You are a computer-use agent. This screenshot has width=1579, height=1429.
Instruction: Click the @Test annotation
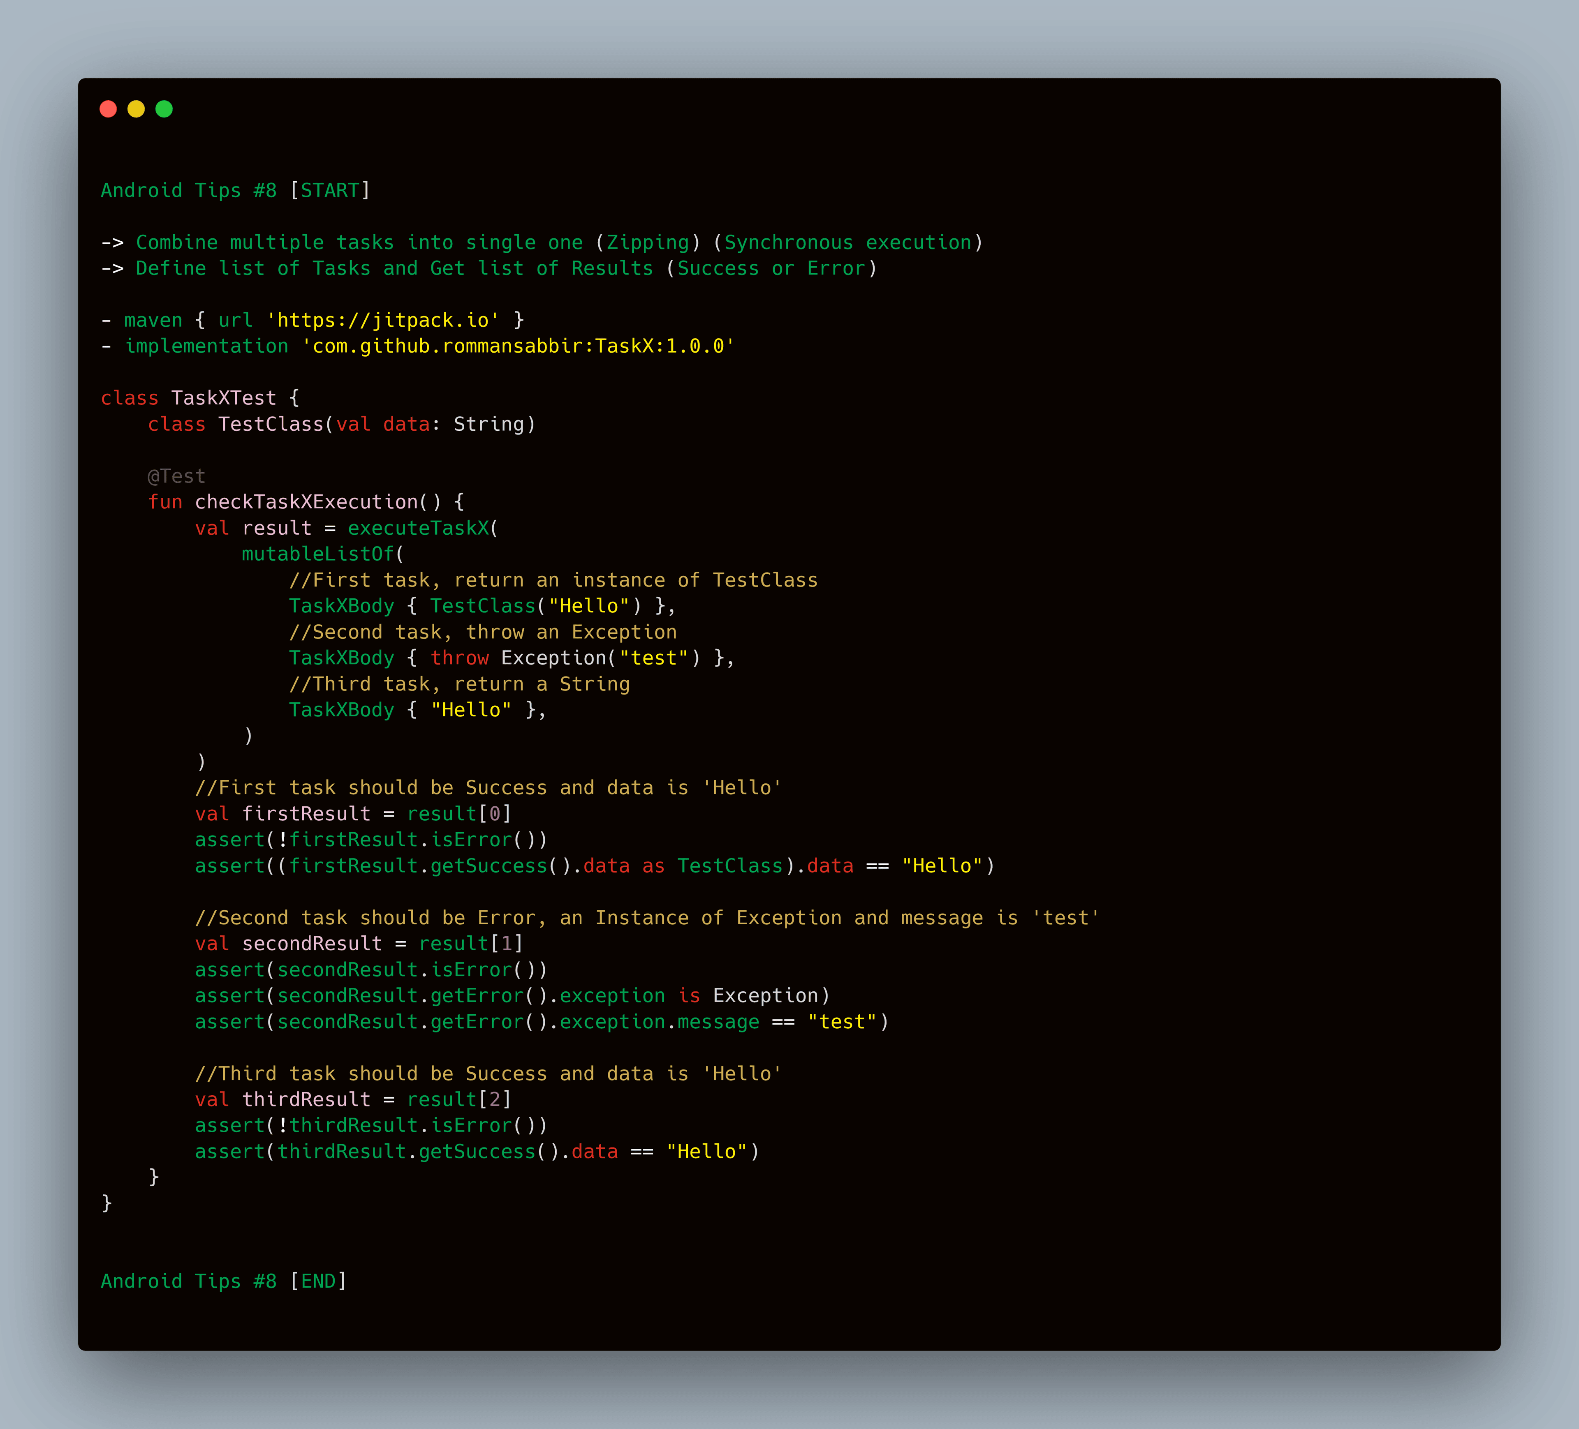click(x=176, y=476)
